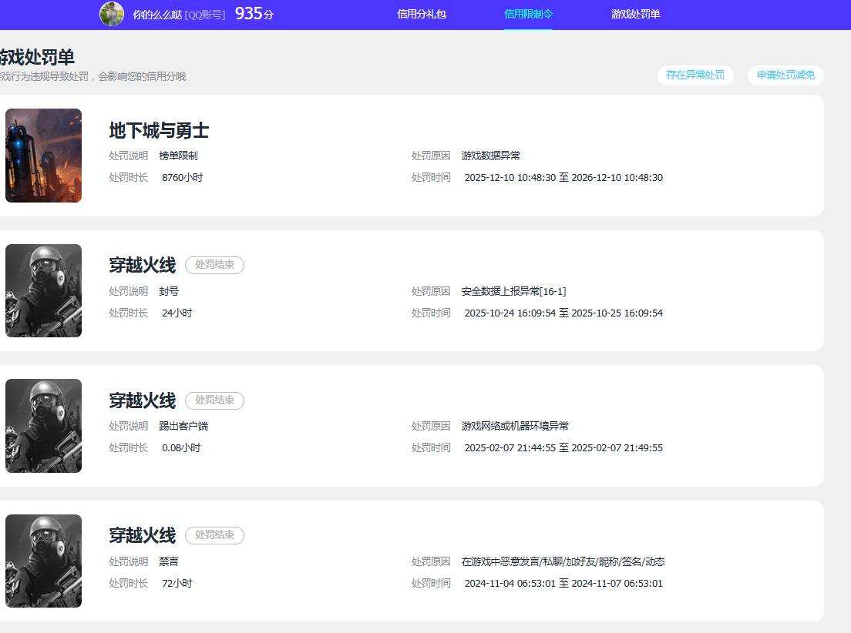This screenshot has width=851, height=633.
Task: Open the 地下城与勇士 game thumbnail
Action: [43, 155]
